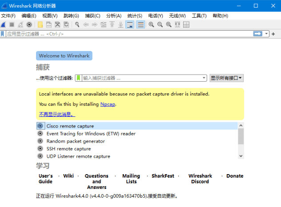Select SSH remote capture interface
Screen dimensions: 281x207
(137, 149)
